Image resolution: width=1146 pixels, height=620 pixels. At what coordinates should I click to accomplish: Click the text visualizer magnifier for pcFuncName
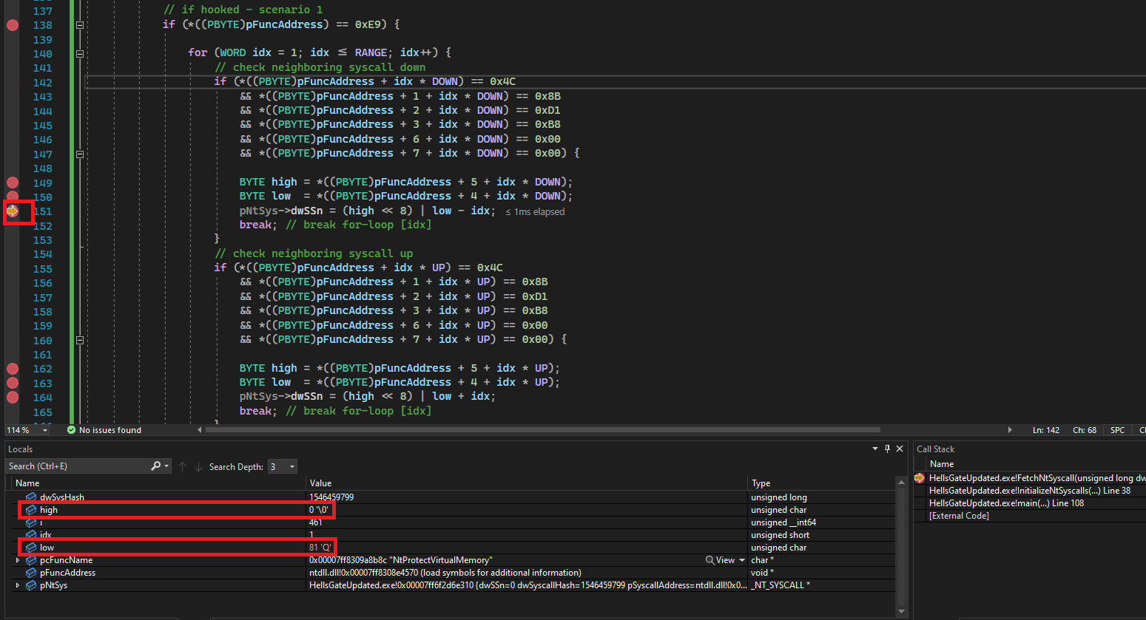click(710, 560)
